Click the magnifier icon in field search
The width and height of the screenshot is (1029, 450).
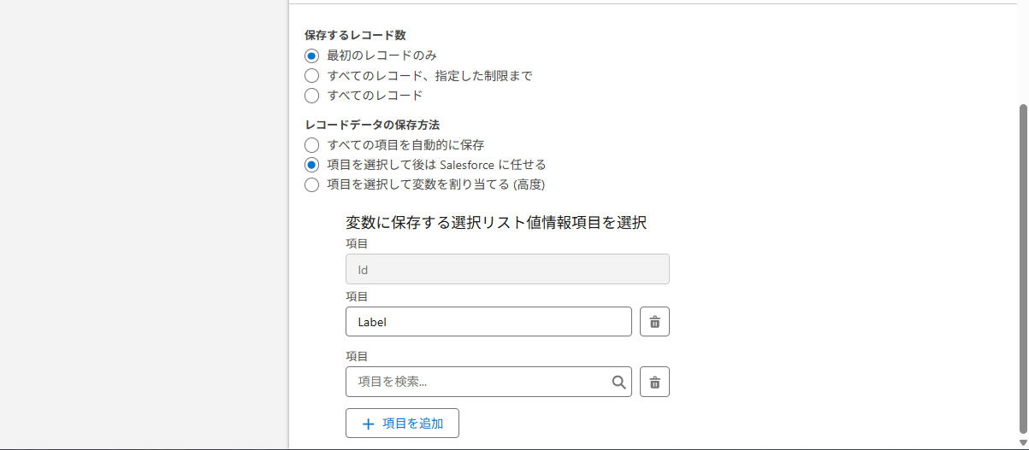click(618, 383)
